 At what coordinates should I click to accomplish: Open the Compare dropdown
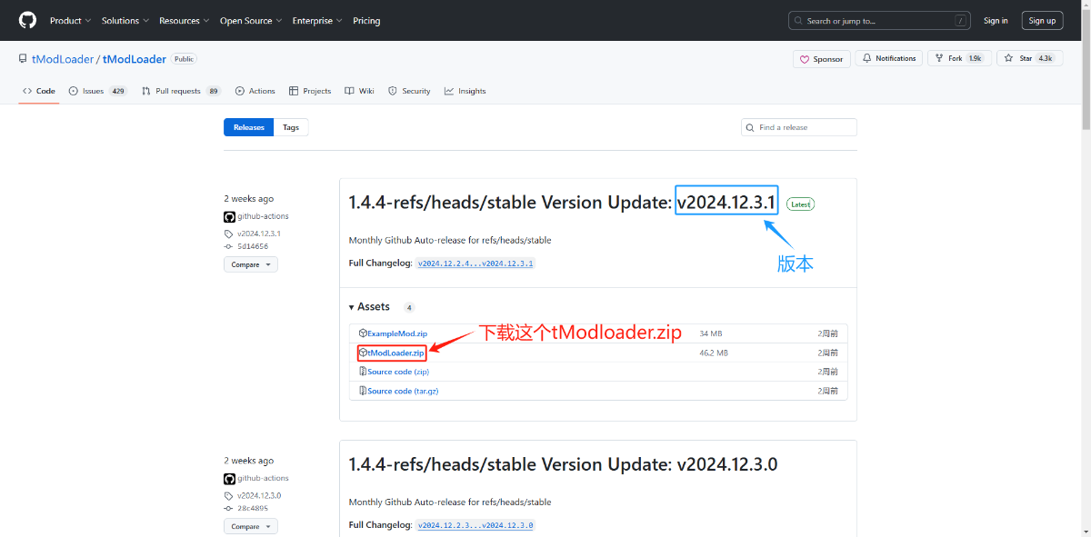(x=250, y=264)
